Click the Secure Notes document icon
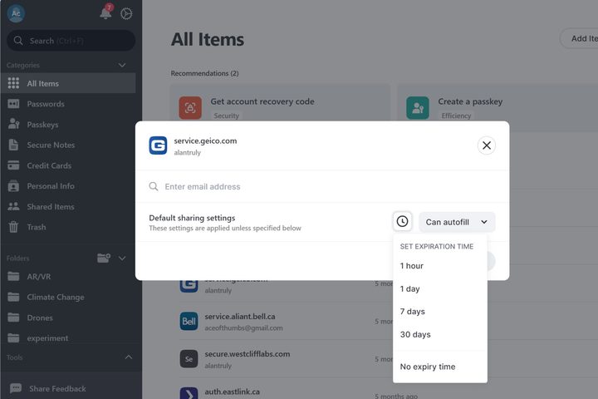 pos(13,145)
